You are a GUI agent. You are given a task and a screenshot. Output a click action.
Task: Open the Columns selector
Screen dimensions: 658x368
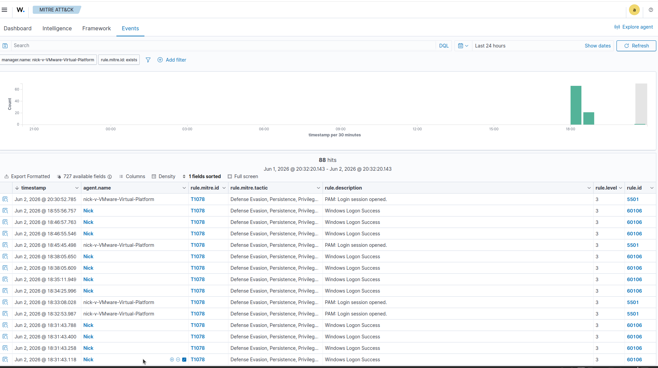pyautogui.click(x=132, y=176)
